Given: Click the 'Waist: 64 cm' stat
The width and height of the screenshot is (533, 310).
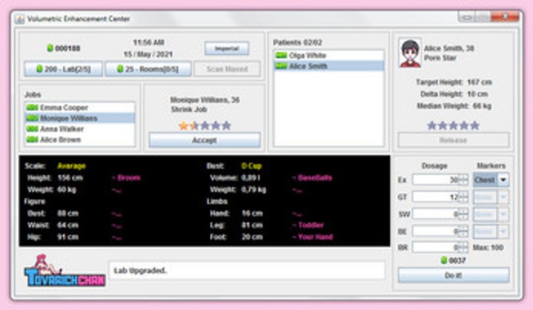Looking at the screenshot, I should pos(53,226).
